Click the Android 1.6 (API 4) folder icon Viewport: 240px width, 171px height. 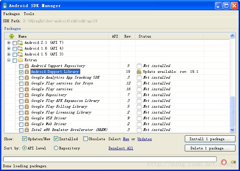[20, 49]
